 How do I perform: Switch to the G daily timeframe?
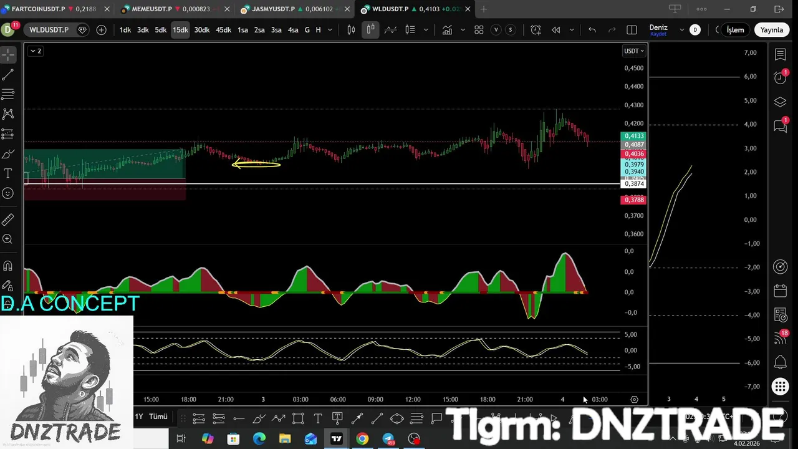click(307, 30)
